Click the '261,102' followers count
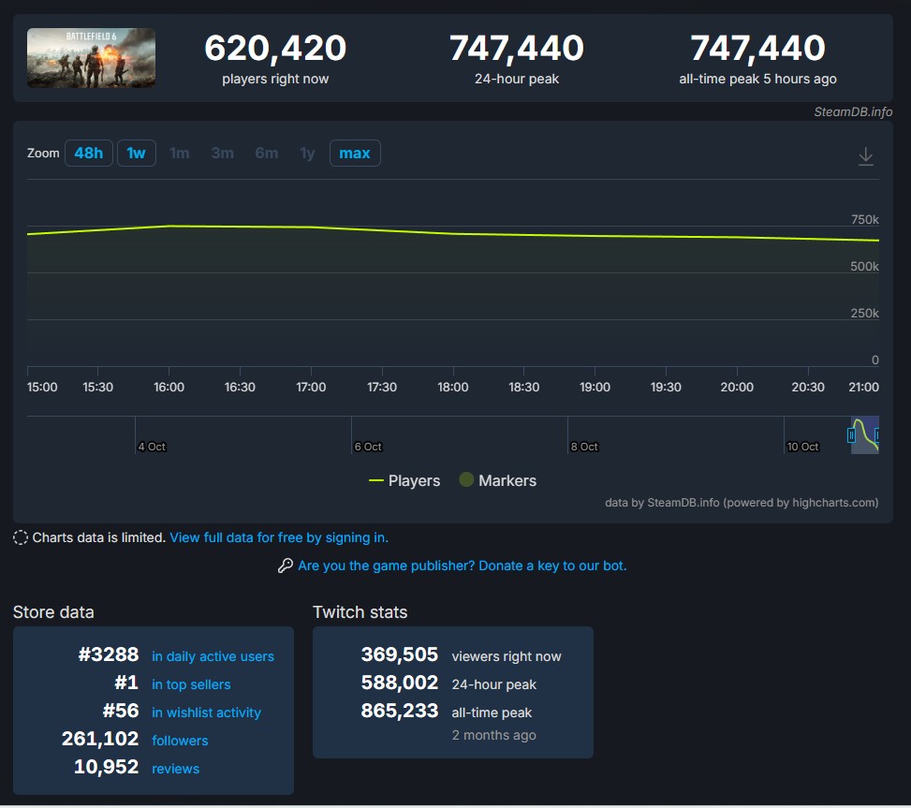The height and width of the screenshot is (808, 911). (x=100, y=739)
